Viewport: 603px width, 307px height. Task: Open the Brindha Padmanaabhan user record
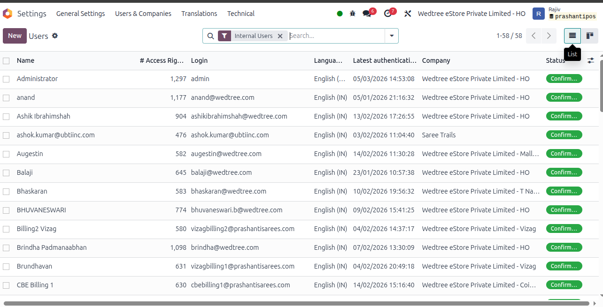52,247
